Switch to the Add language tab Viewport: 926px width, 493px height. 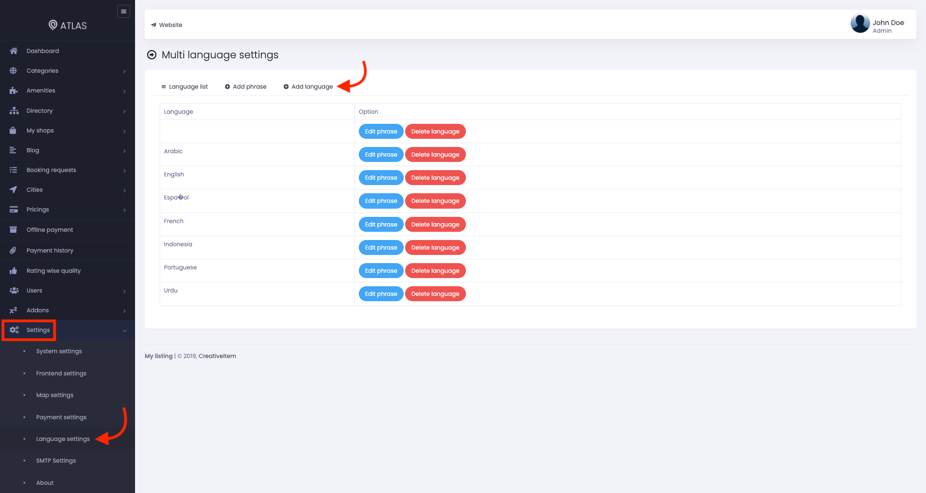click(308, 87)
